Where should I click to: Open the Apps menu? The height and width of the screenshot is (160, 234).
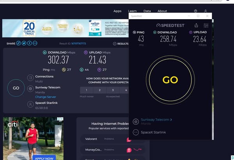coord(117,11)
